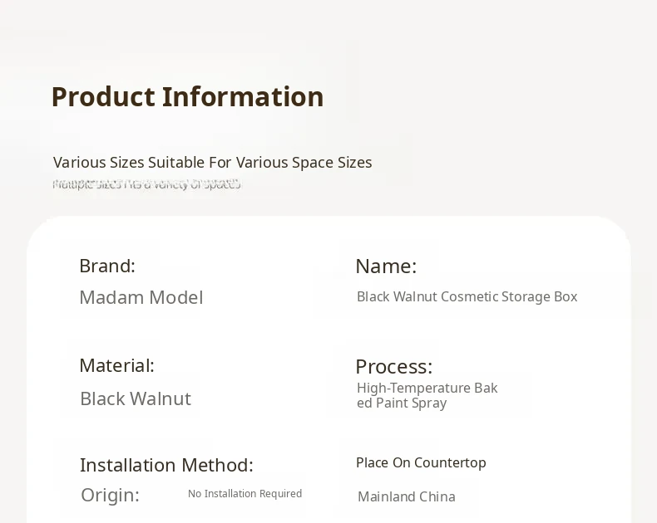
Task: Click the blurred subtitle line below sizes
Action: coord(146,184)
